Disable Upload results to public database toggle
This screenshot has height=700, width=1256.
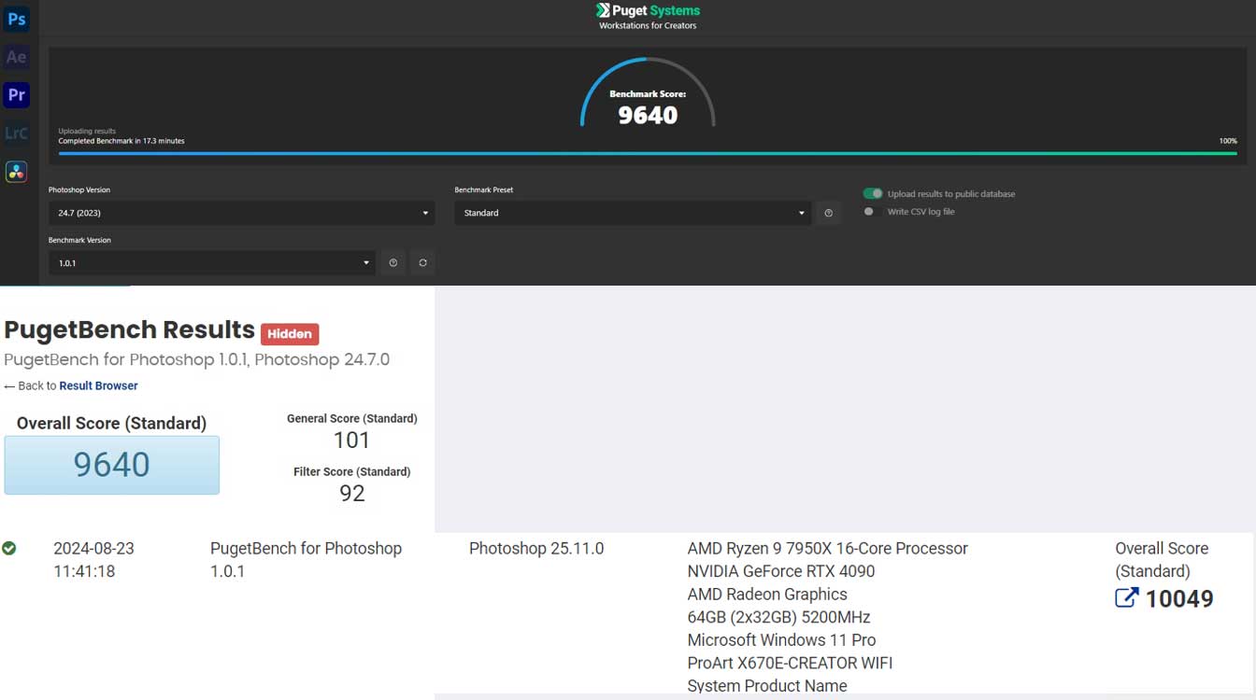coord(873,194)
